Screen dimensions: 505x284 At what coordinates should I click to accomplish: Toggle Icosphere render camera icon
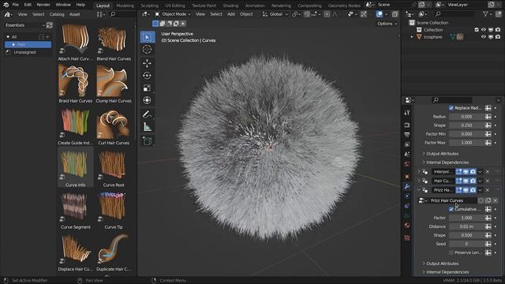tap(498, 37)
